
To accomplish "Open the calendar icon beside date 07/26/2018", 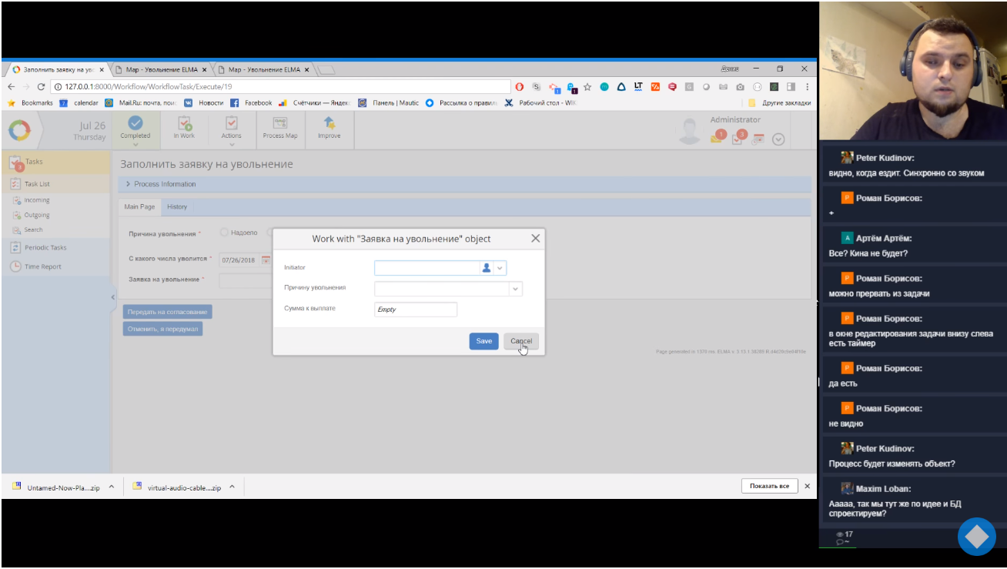I will pyautogui.click(x=266, y=260).
